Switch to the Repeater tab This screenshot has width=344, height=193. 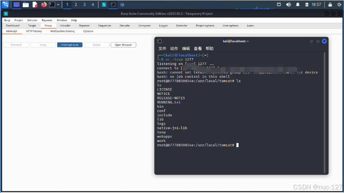pos(84,26)
